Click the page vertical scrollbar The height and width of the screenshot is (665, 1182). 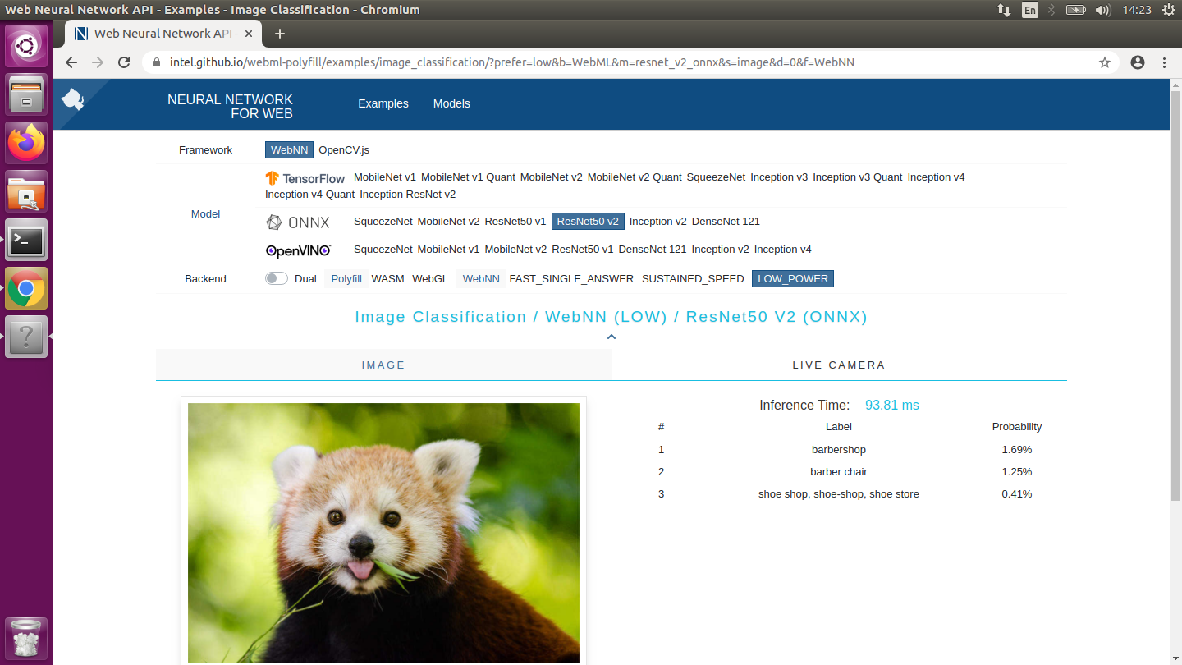pyautogui.click(x=1175, y=296)
